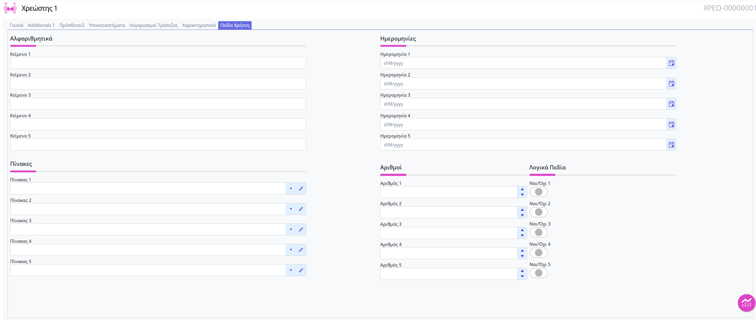Toggle the Ναι/Όχι 2 switch

538,212
